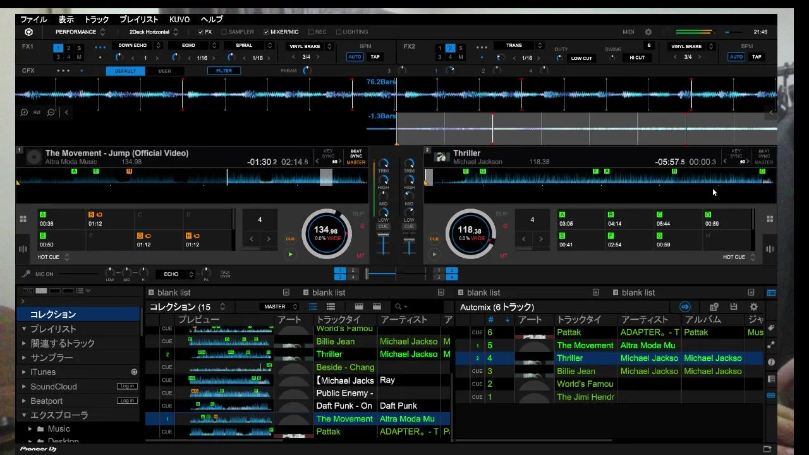Viewport: 809px width, 455px height.
Task: Toggle the SAMPLER checkbox
Action: click(224, 32)
